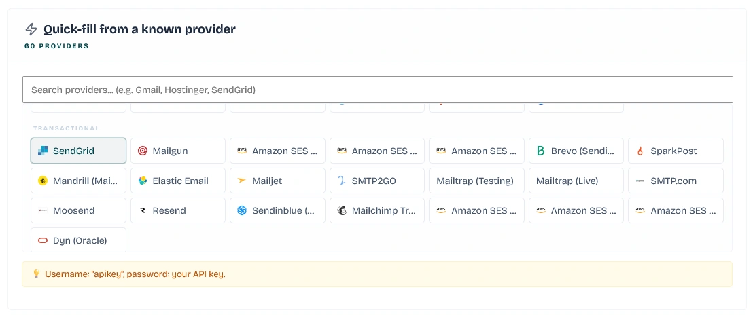Click the Mailtrap (Testing) button

click(476, 181)
